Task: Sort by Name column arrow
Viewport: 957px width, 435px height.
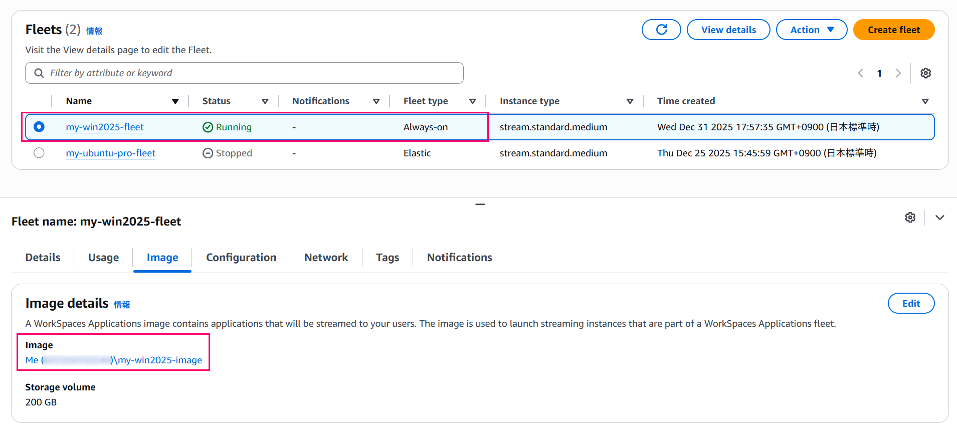Action: point(175,101)
